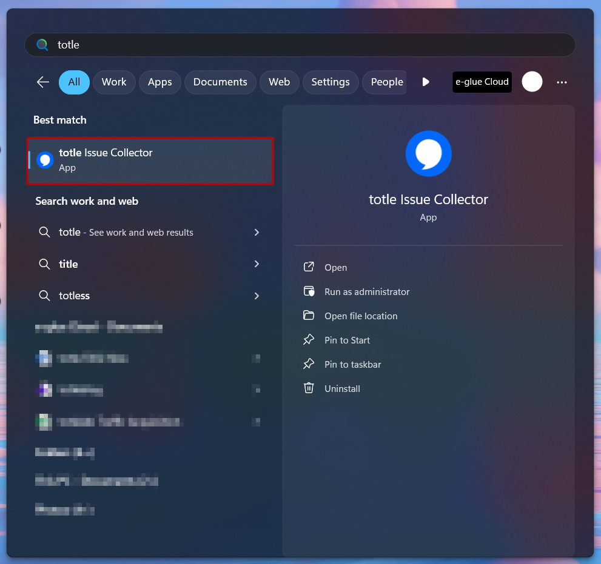Expand the 'totle' web results chevron
The width and height of the screenshot is (601, 564).
pyautogui.click(x=257, y=233)
